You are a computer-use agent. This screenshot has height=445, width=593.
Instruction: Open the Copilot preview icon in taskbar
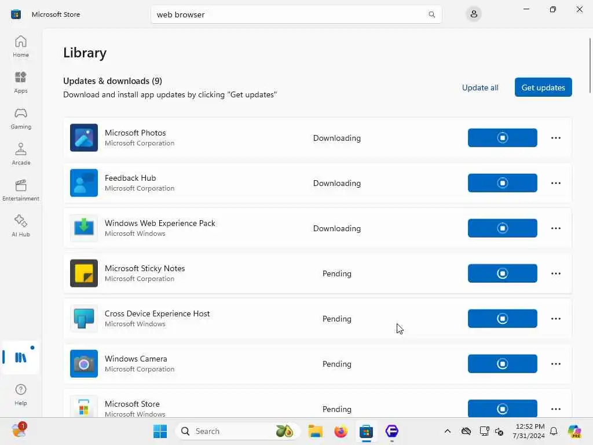pyautogui.click(x=575, y=431)
